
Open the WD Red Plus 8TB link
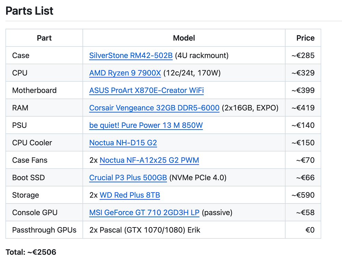(x=130, y=195)
